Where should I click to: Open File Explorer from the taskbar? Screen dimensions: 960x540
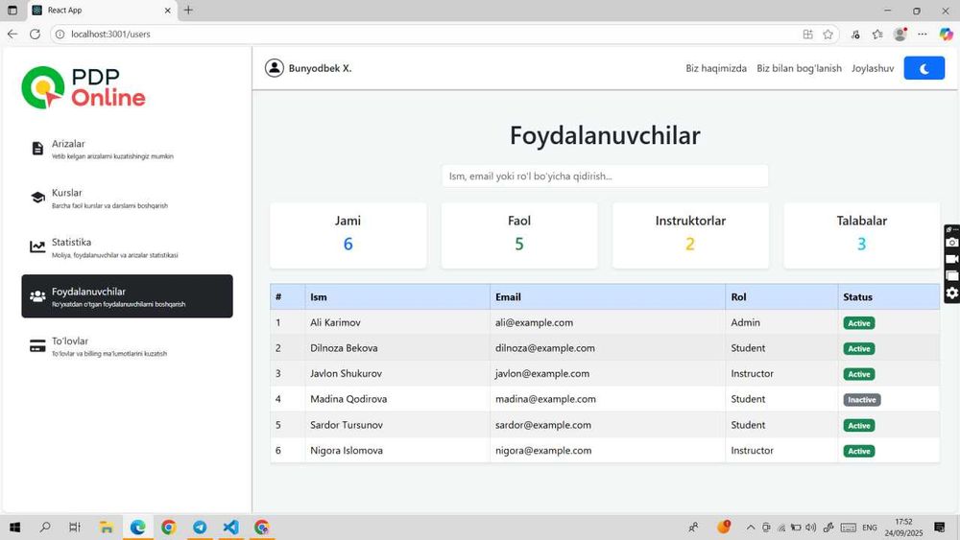(107, 528)
